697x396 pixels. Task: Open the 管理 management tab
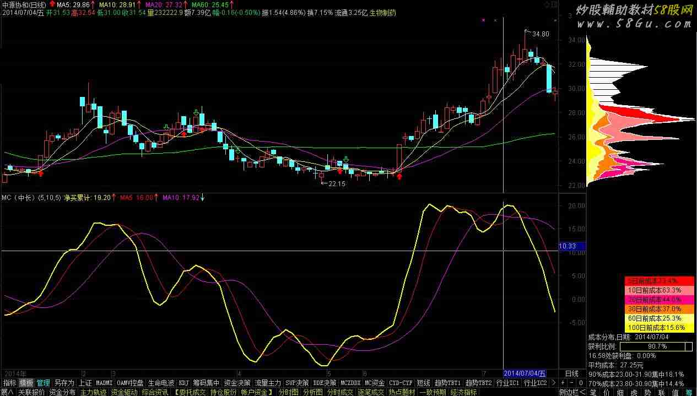click(44, 383)
